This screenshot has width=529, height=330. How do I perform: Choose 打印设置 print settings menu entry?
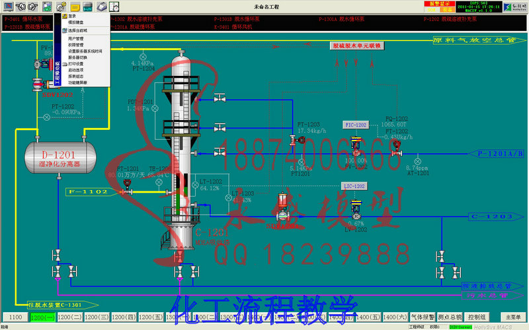point(75,63)
